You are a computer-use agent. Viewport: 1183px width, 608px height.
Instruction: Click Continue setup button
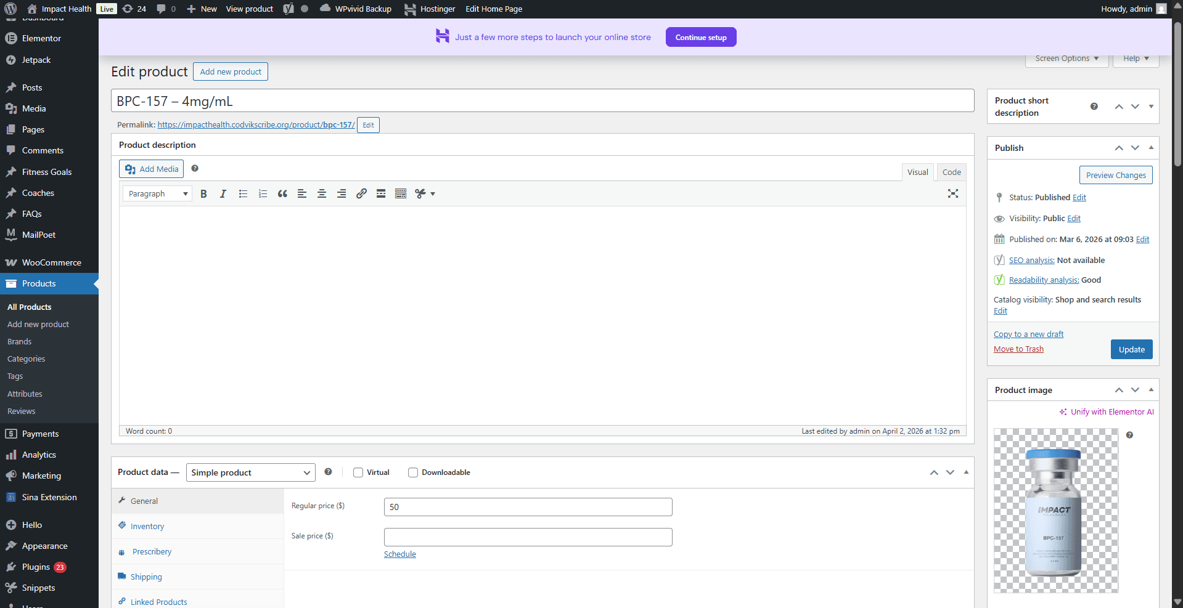tap(701, 37)
